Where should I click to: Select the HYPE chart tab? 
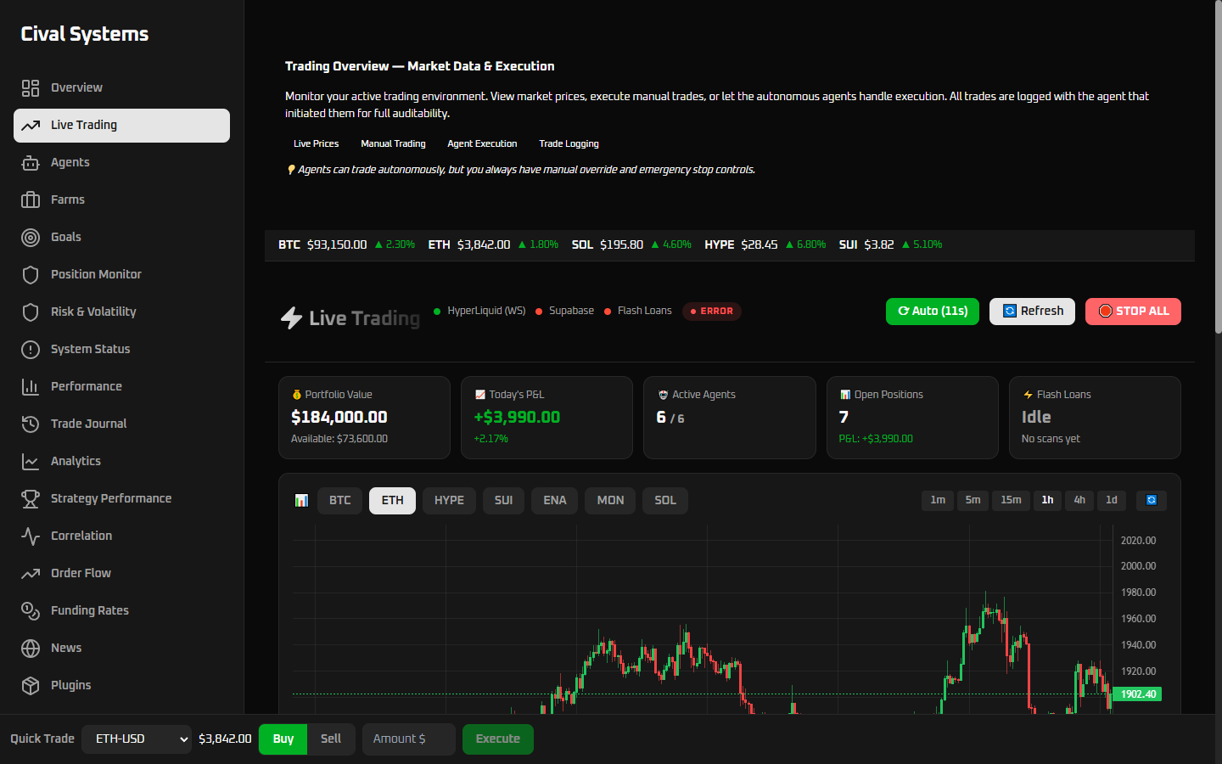click(x=449, y=501)
